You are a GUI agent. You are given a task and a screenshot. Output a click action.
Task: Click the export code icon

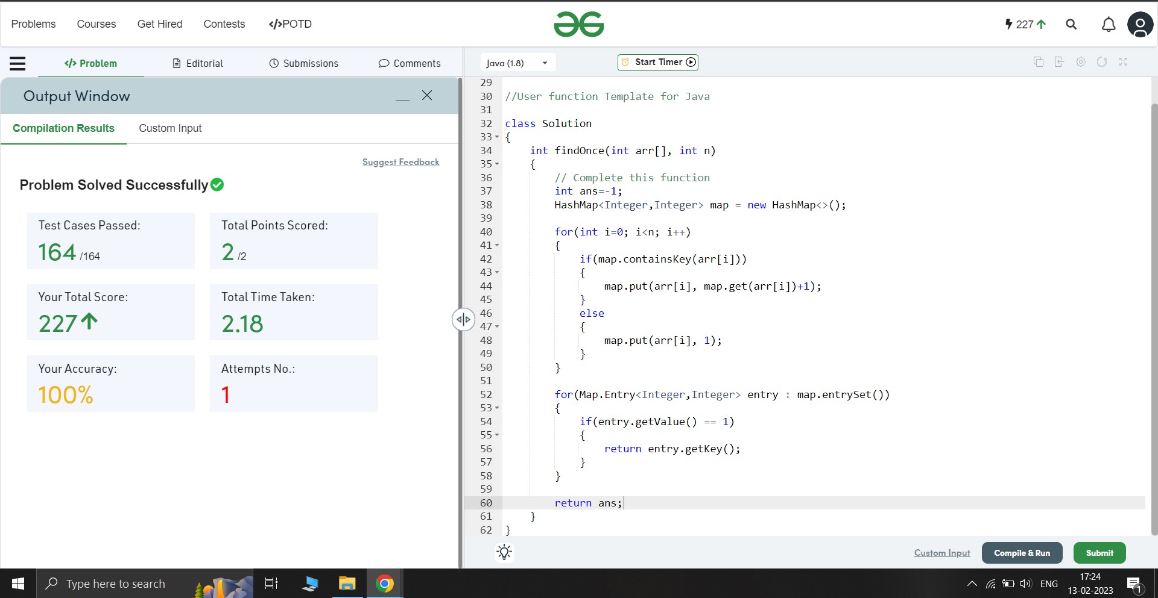click(x=1059, y=62)
